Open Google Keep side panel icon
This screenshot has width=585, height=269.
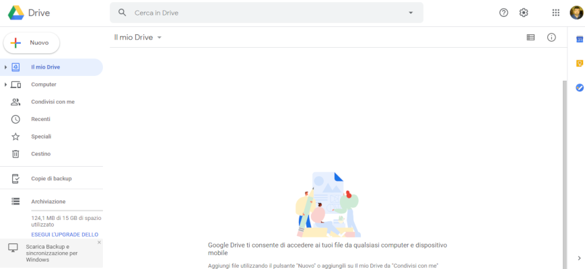pos(580,63)
